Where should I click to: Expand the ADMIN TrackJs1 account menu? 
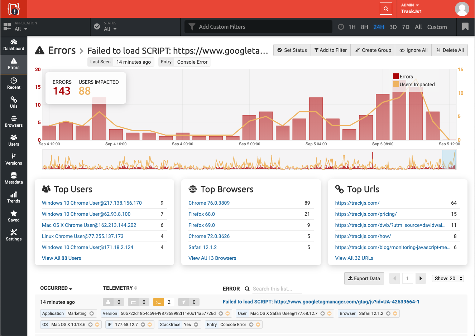(x=411, y=9)
